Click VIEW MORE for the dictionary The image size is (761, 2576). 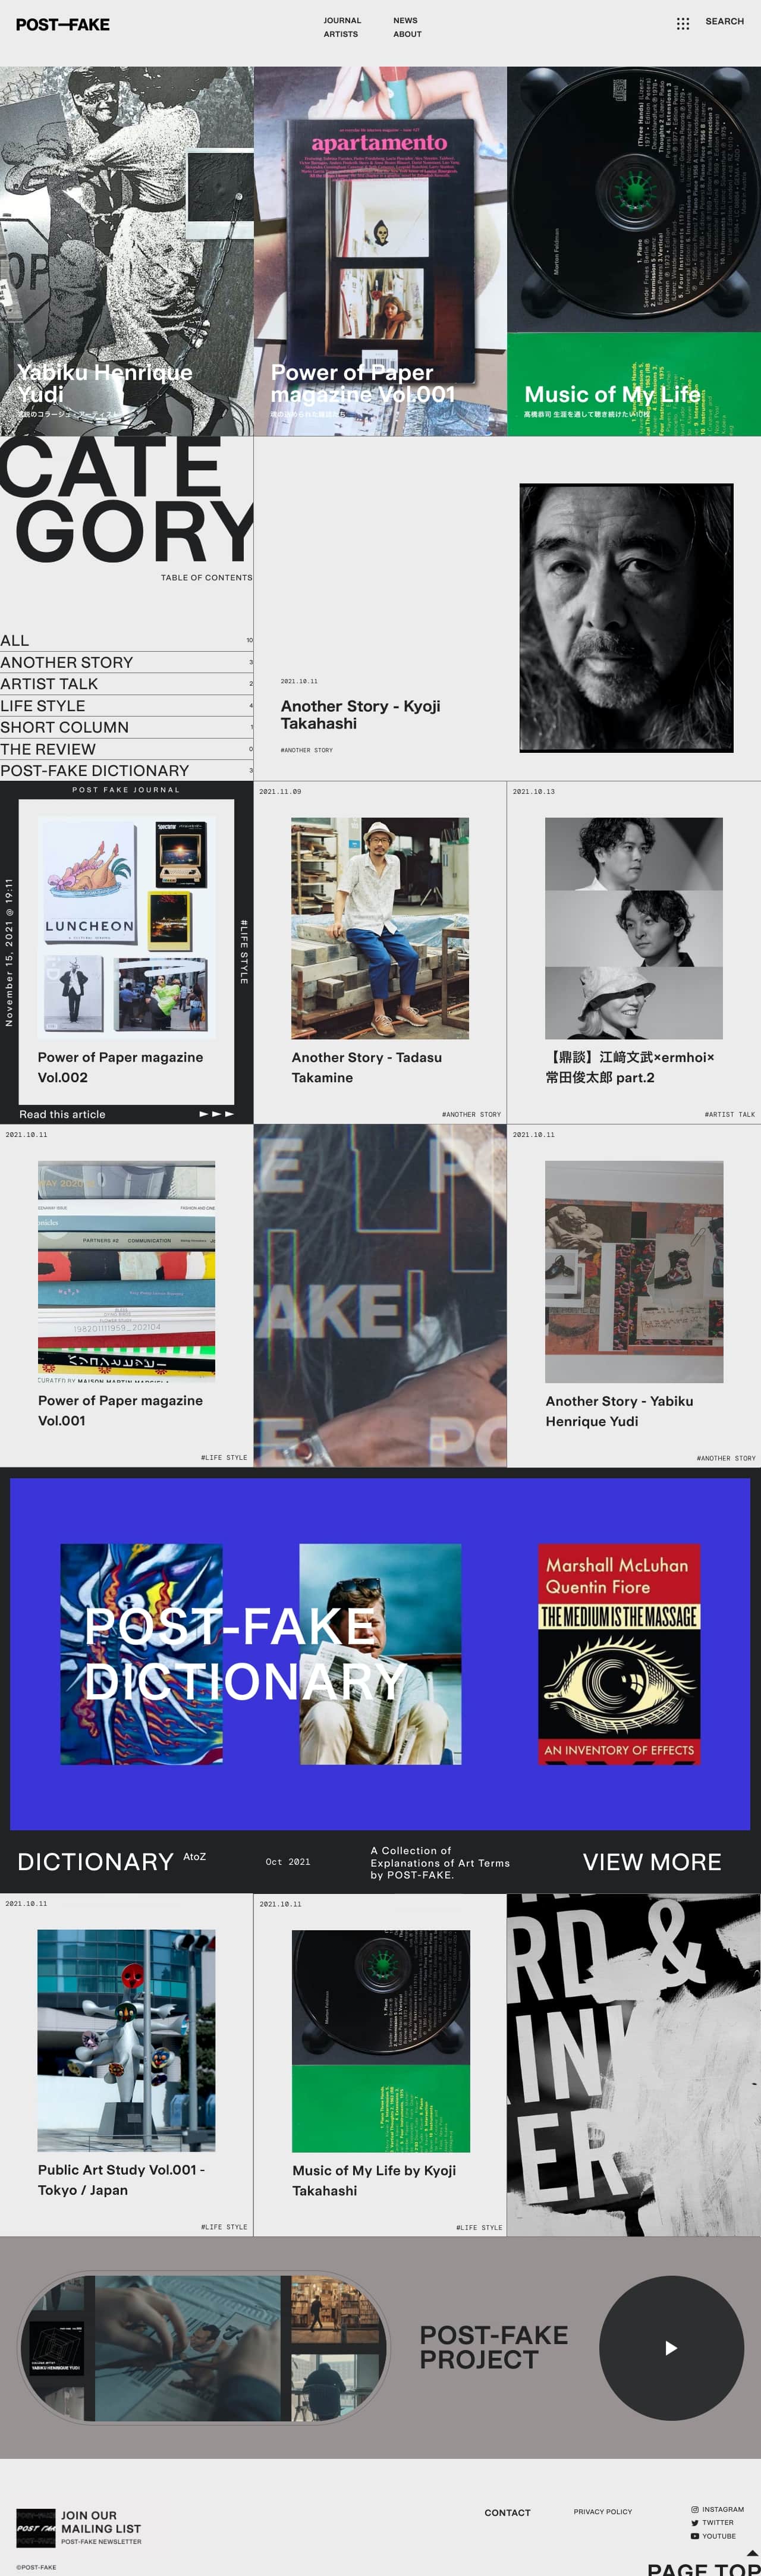[652, 1861]
